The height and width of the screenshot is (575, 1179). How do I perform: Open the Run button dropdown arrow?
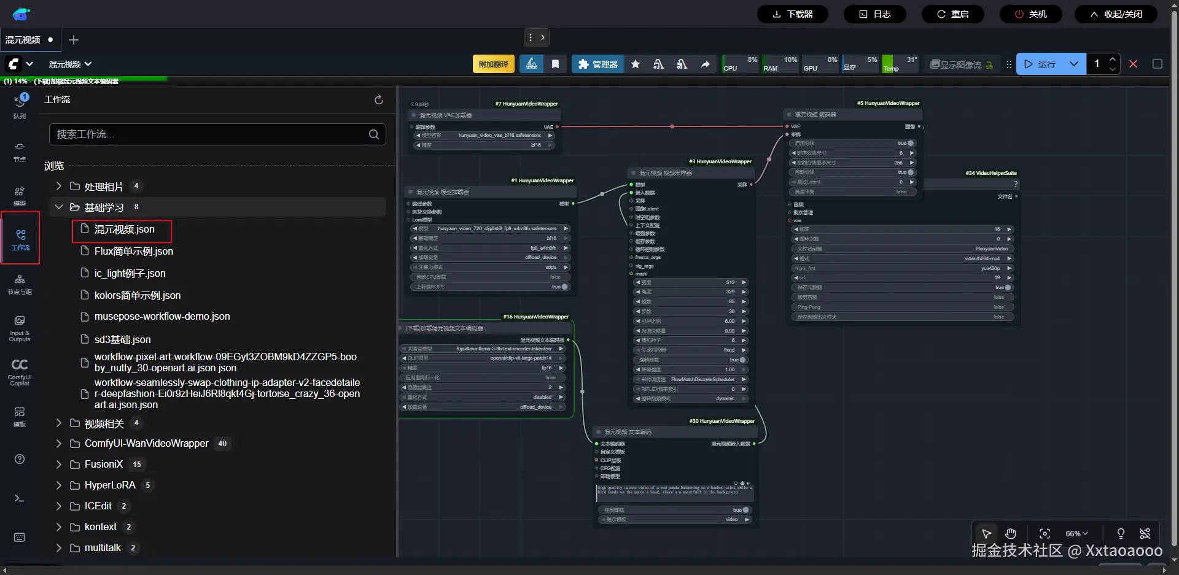tap(1073, 64)
